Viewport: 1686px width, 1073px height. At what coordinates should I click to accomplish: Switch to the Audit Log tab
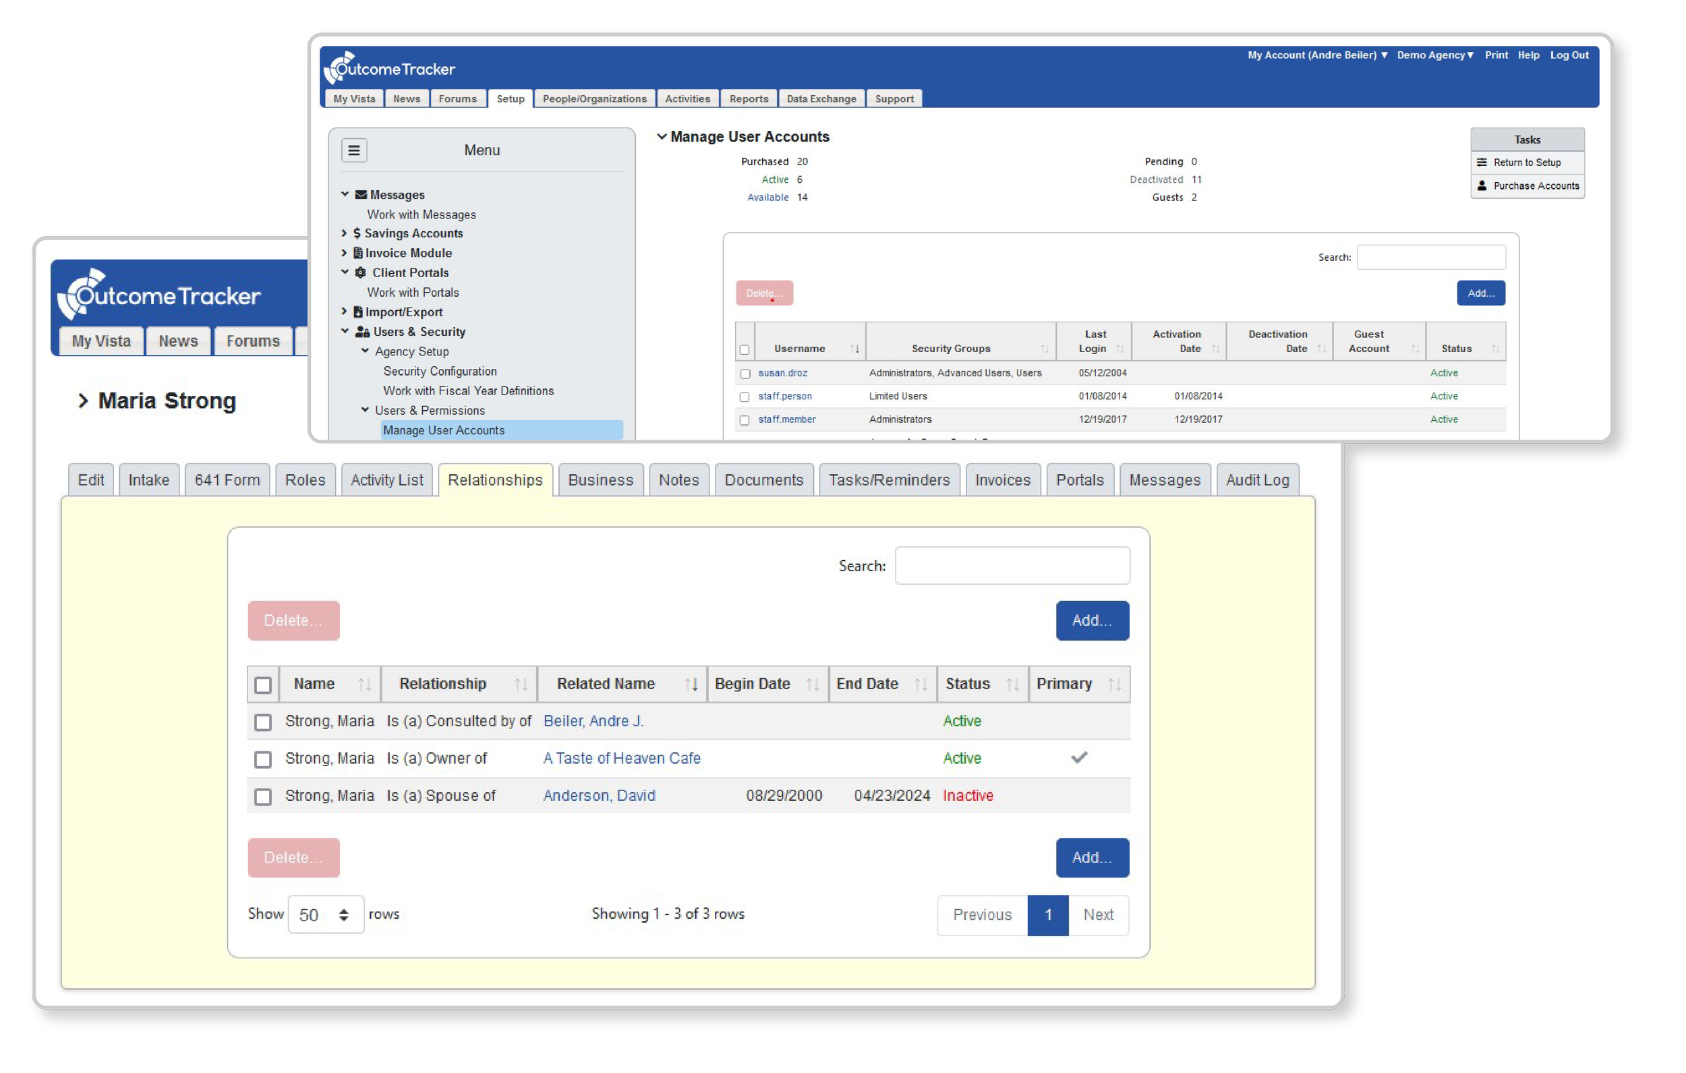[1257, 480]
